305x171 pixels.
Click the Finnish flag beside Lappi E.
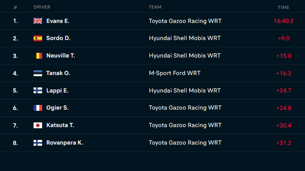(x=38, y=91)
